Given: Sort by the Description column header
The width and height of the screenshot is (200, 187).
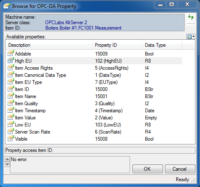Looking at the screenshot, I should click(x=49, y=45).
